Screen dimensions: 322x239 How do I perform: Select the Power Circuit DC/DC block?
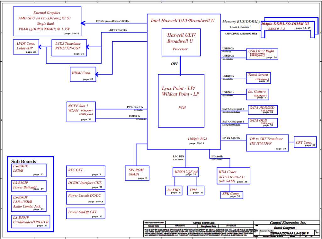86,198
